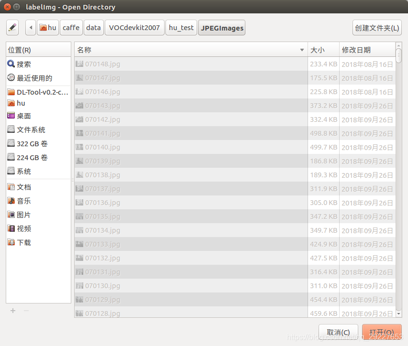Click file 070135.jpg
The height and width of the screenshot is (346, 408).
191,216
